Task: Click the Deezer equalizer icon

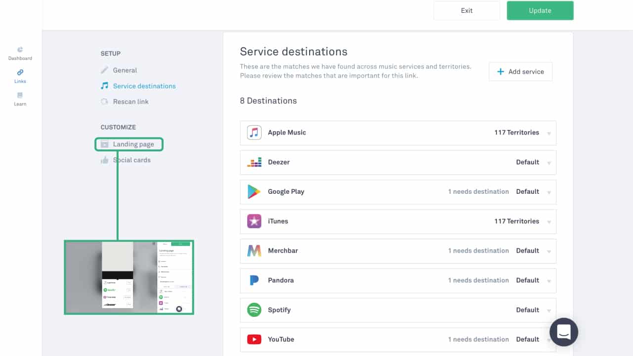Action: coord(254,162)
